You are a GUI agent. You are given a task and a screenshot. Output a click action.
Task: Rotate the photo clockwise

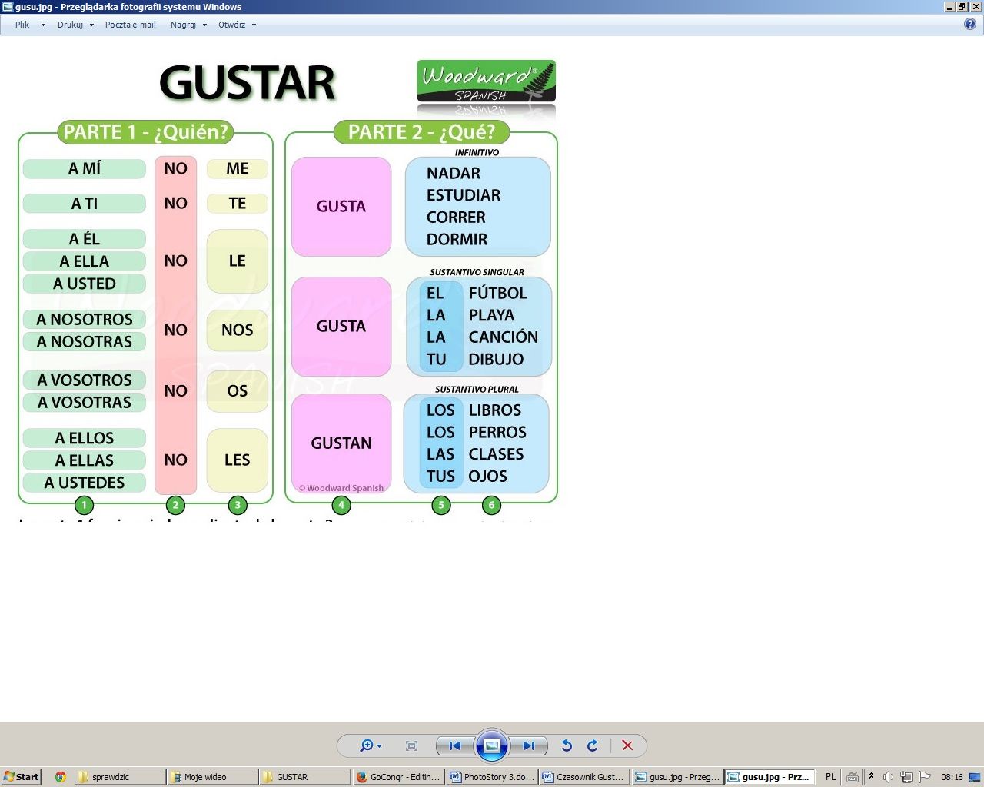click(592, 745)
